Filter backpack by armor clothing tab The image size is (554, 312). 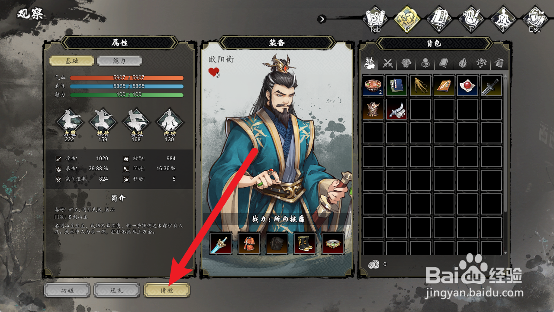click(x=406, y=64)
